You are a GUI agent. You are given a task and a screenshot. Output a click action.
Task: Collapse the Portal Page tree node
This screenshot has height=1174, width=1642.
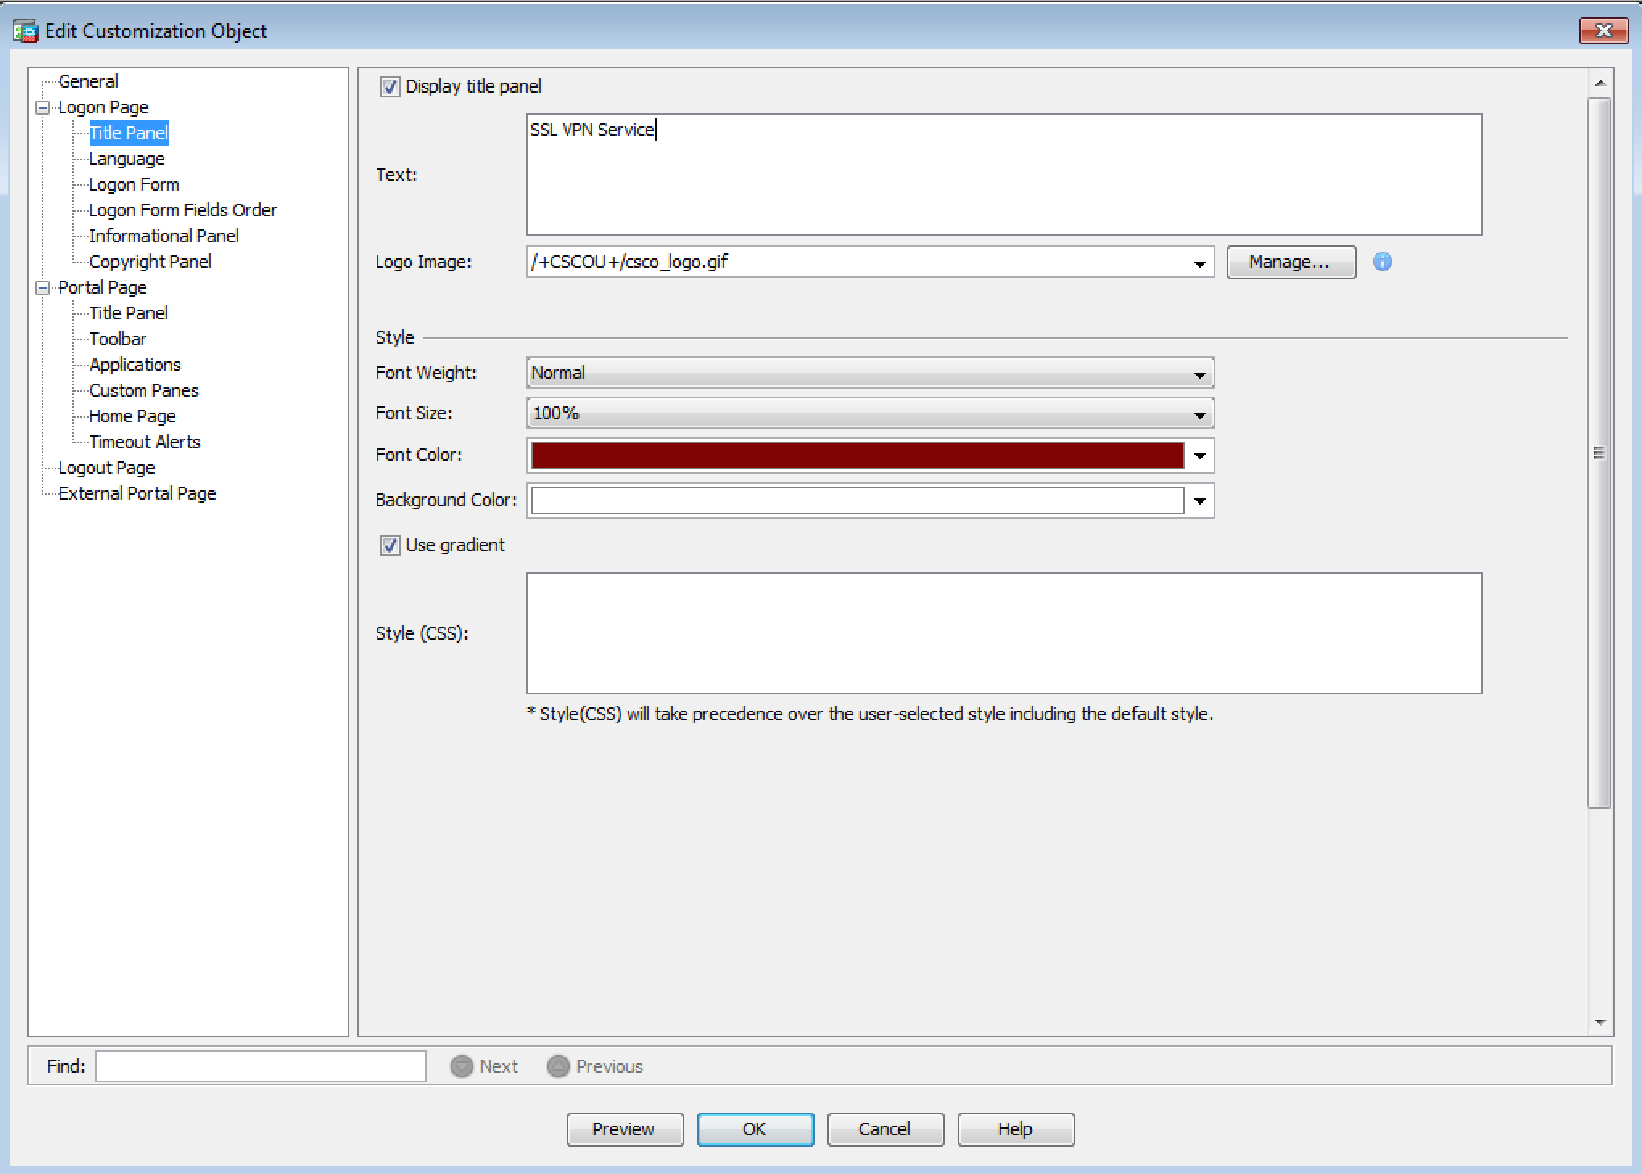[x=43, y=287]
